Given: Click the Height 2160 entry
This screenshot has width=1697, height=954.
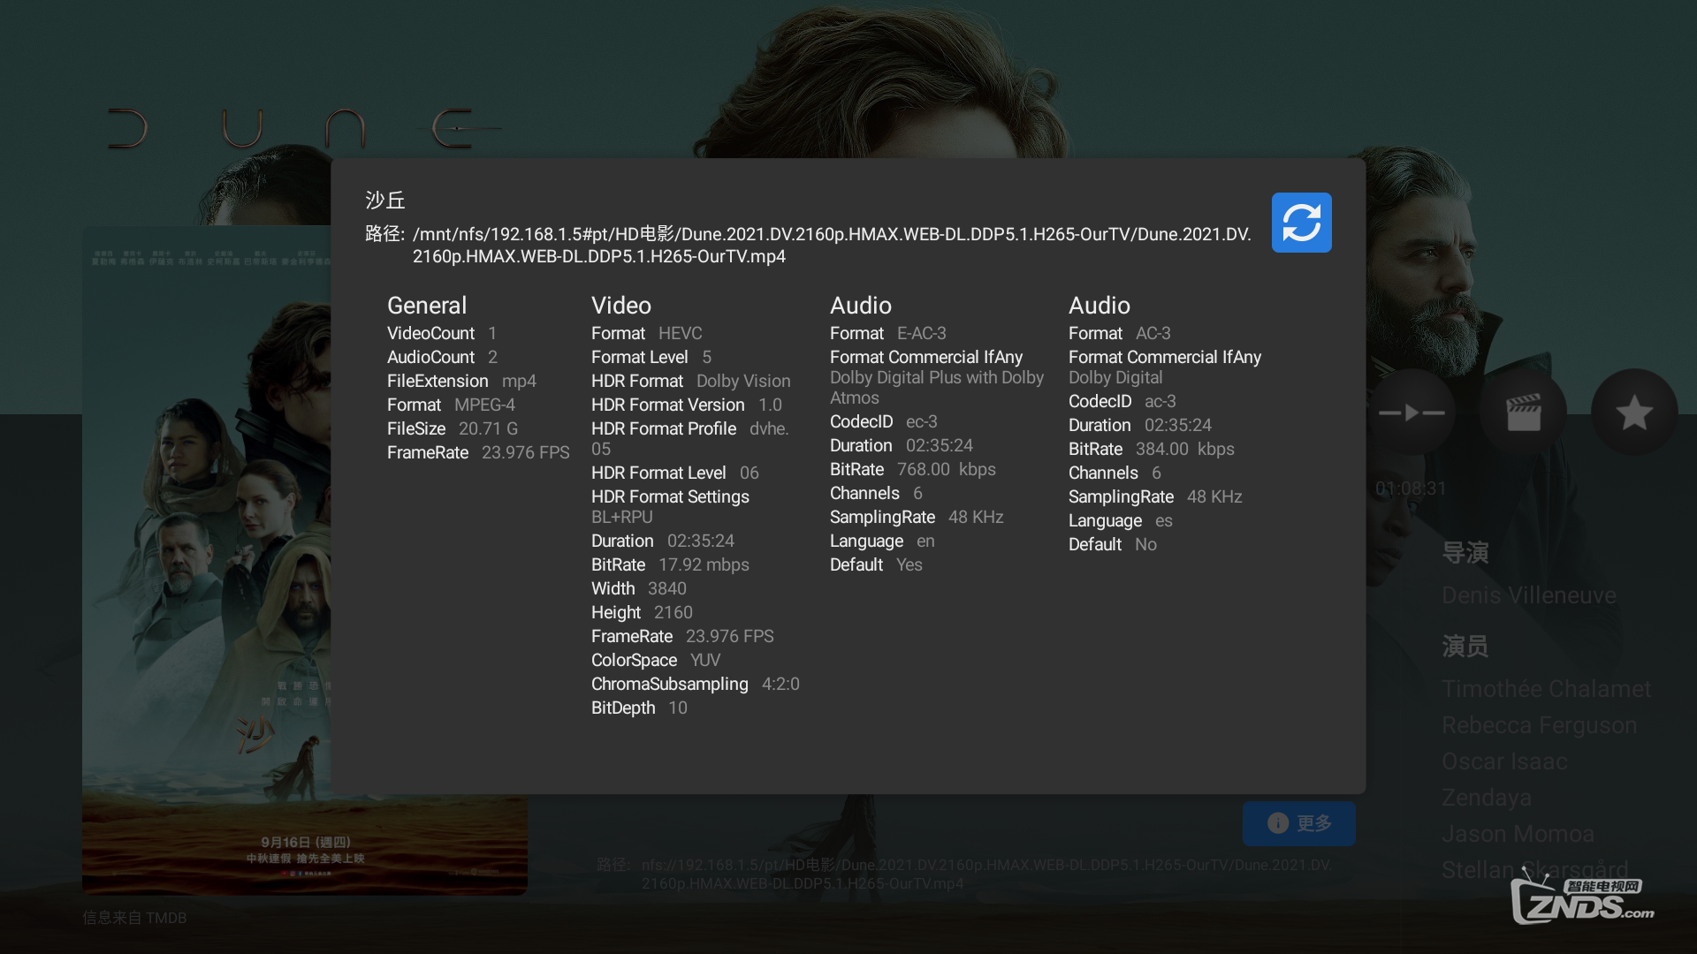Looking at the screenshot, I should (642, 612).
